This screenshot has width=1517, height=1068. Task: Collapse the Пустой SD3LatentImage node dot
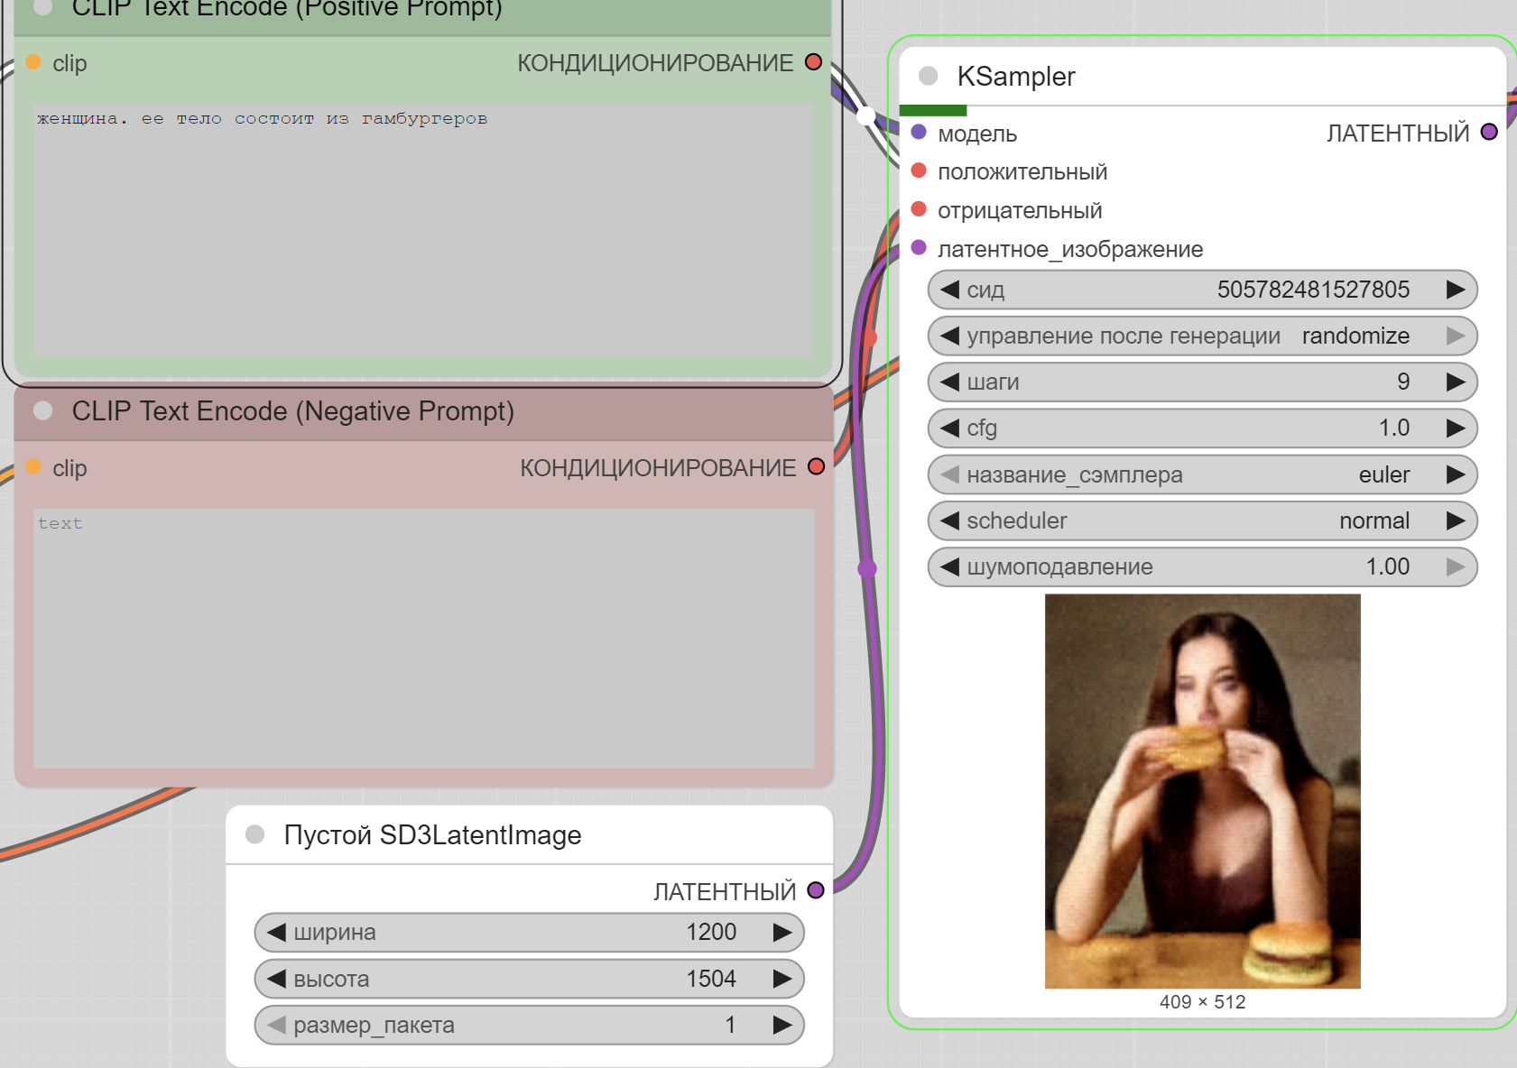254,834
